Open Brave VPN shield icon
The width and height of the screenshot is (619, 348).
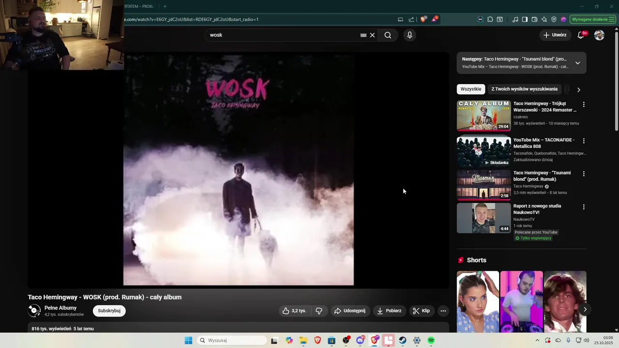click(554, 19)
